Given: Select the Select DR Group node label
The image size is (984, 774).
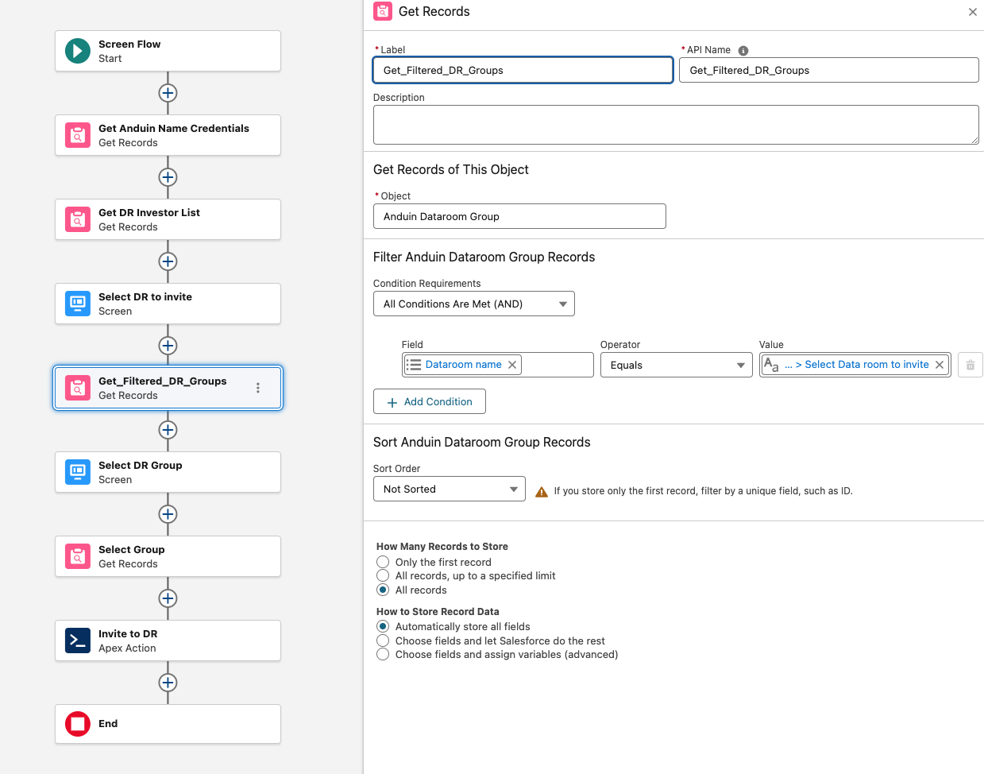Looking at the screenshot, I should click(x=141, y=465).
